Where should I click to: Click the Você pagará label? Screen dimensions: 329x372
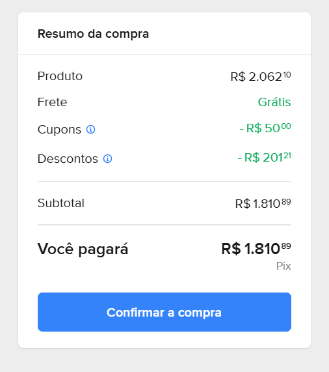pos(83,249)
